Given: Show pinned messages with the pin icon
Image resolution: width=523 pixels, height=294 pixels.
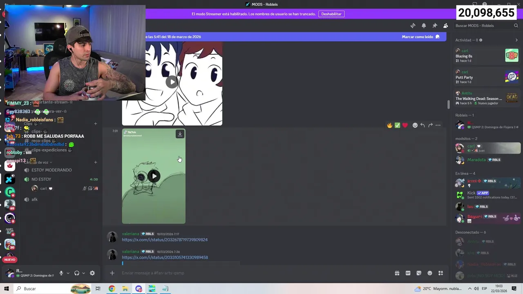Looking at the screenshot, I should click(435, 25).
